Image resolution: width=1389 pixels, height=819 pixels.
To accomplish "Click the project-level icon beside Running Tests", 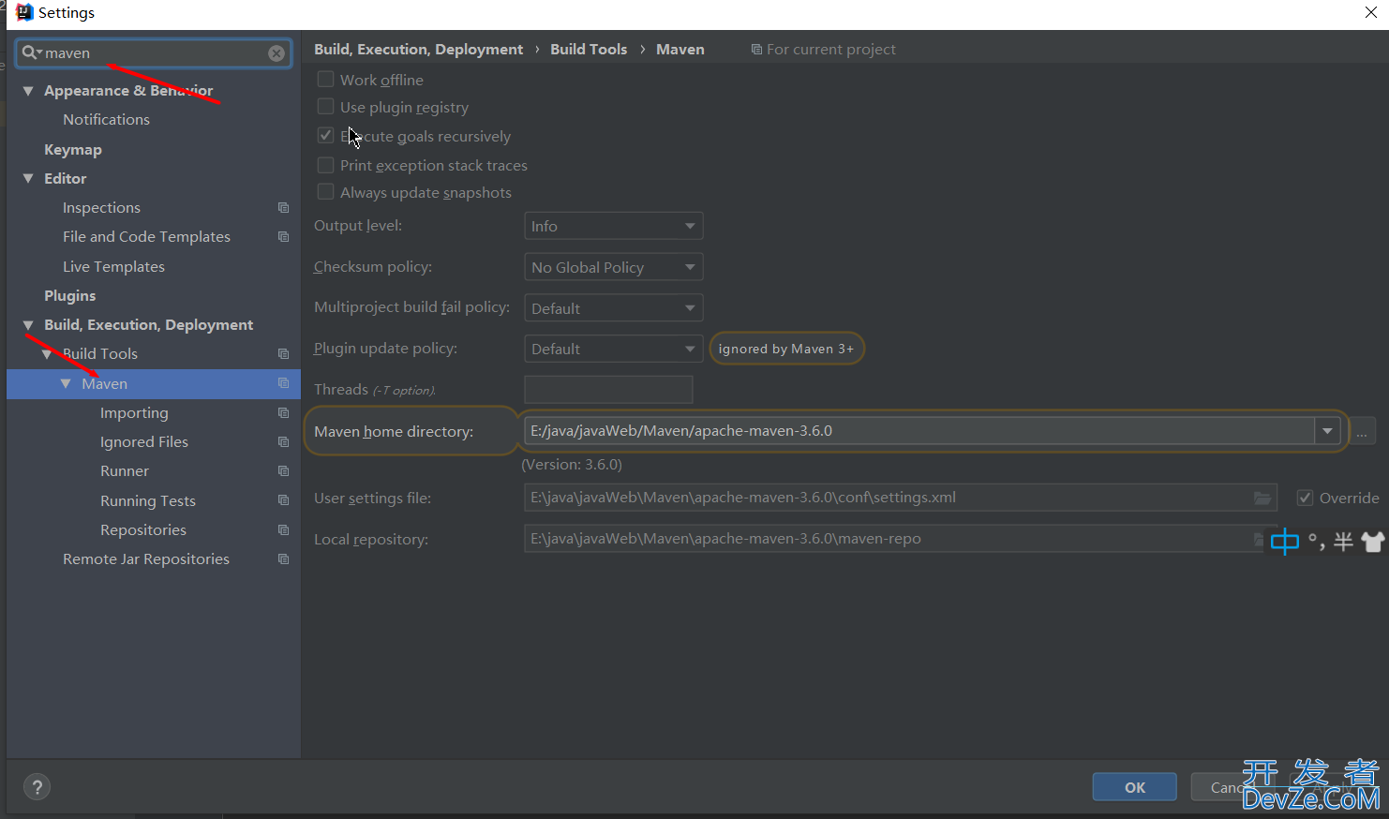I will 283,500.
